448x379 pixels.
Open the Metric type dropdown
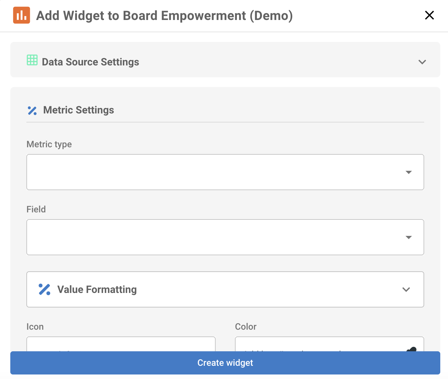coord(225,172)
